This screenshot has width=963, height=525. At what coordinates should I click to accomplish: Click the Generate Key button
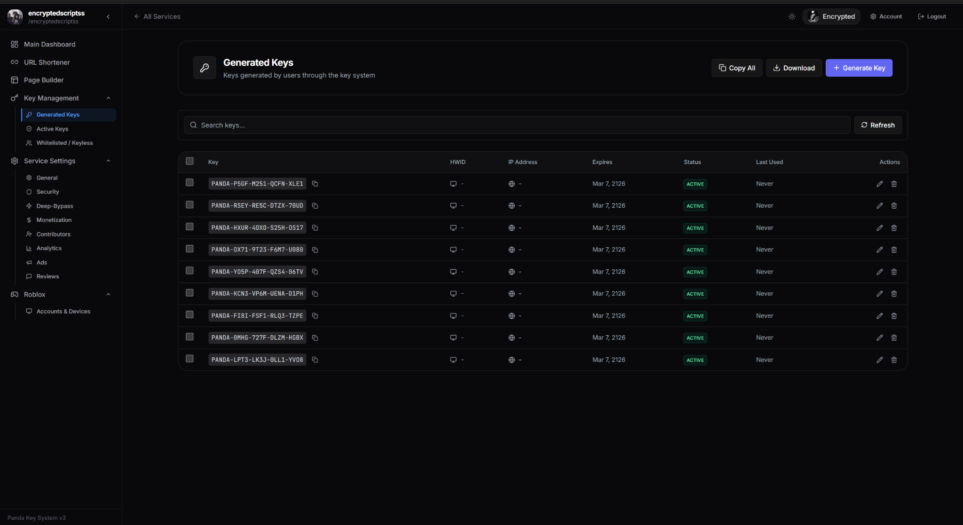pos(859,68)
